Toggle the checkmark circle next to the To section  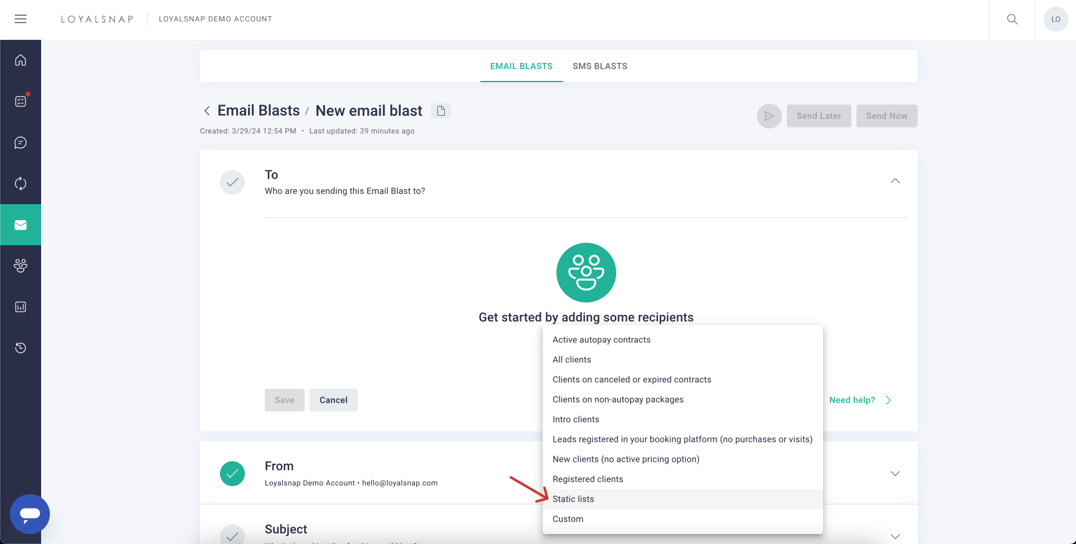point(232,182)
